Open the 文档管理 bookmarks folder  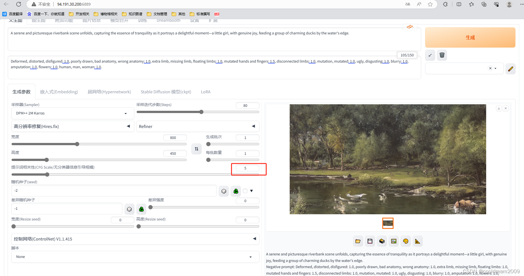click(157, 14)
